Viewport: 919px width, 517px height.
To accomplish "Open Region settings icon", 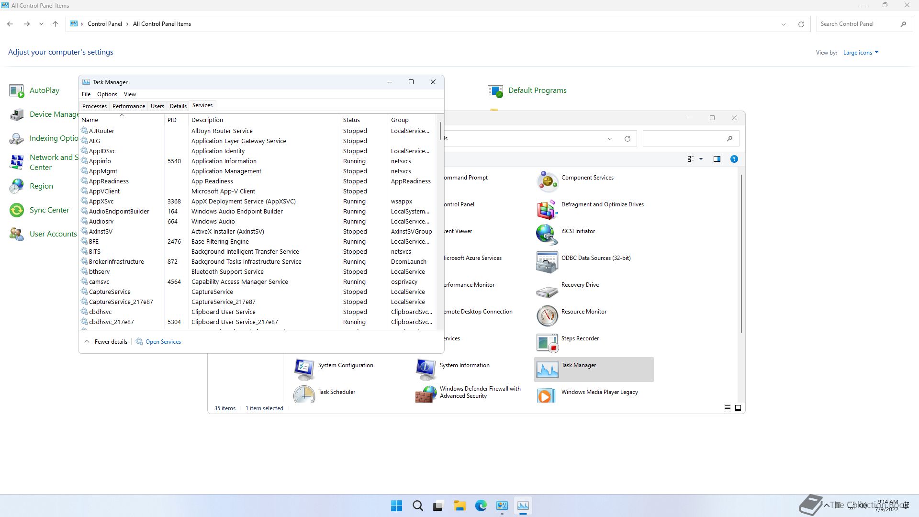I will pyautogui.click(x=17, y=186).
